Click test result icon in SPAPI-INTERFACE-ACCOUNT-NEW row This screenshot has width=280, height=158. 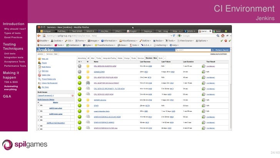pyautogui.click(x=203, y=117)
